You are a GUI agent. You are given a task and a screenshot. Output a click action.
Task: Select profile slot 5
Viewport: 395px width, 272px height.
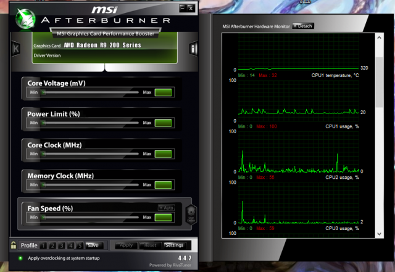pos(80,245)
